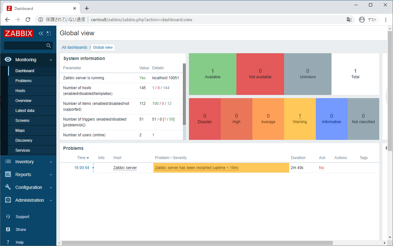Click Disaster severity tile

[205, 119]
